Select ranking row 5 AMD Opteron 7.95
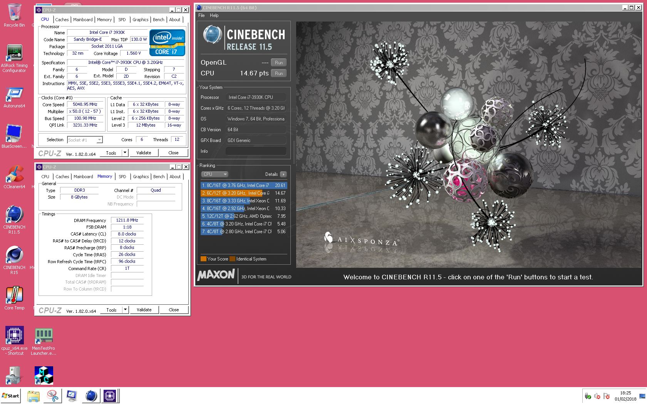Viewport: 647px width, 404px height. click(243, 216)
